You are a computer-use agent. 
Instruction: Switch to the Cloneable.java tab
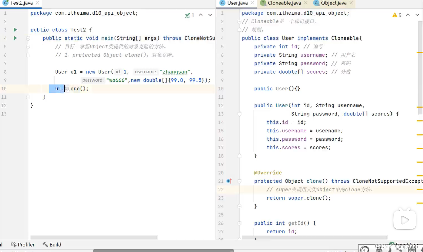(284, 3)
